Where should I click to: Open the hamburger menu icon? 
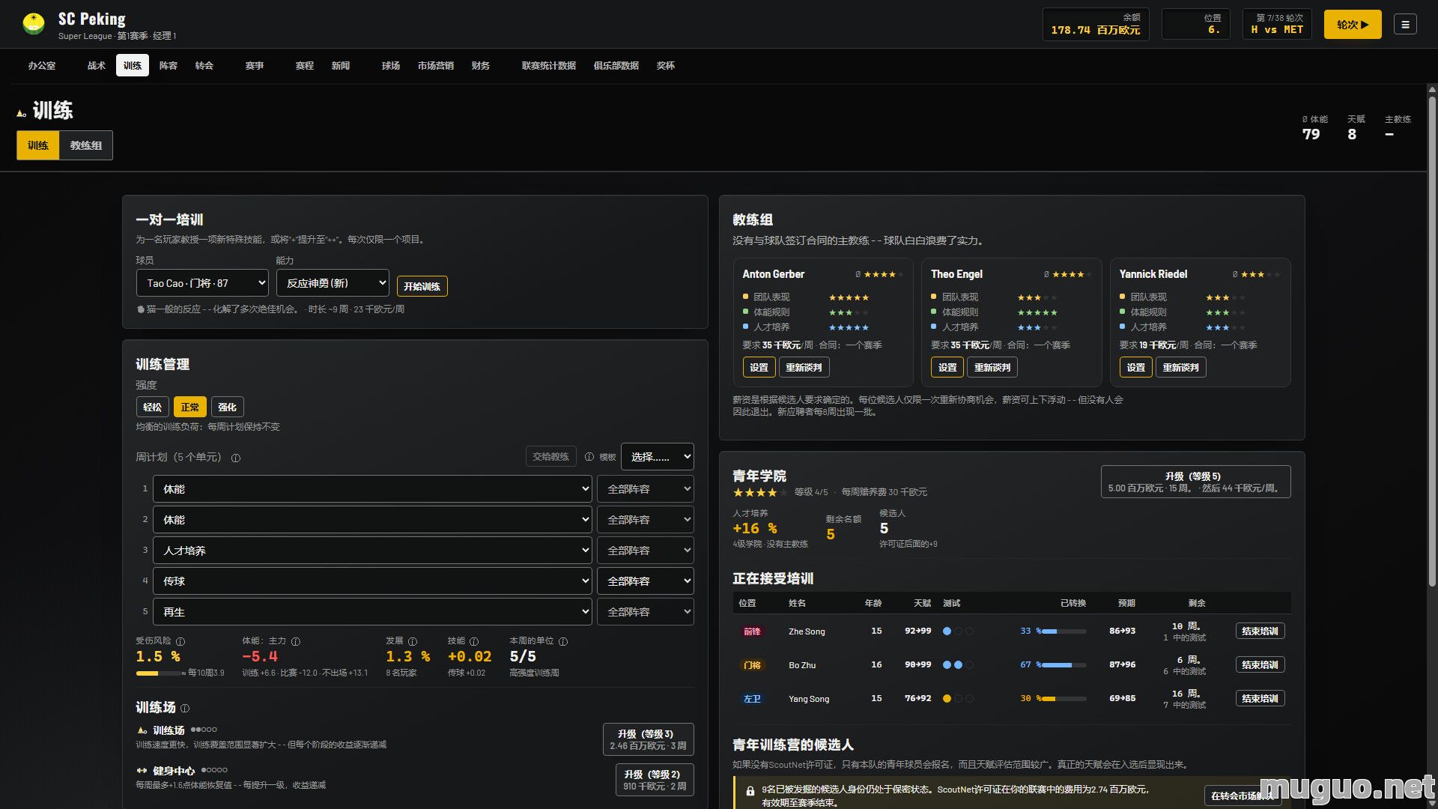click(x=1405, y=25)
